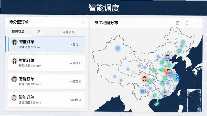Expand the last order's 人能理 arrow

80,100
